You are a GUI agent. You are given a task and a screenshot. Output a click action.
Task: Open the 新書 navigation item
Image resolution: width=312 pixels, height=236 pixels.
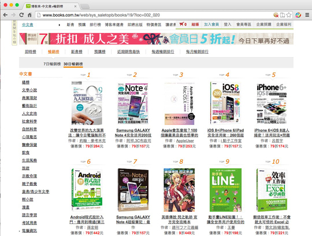click(x=70, y=25)
